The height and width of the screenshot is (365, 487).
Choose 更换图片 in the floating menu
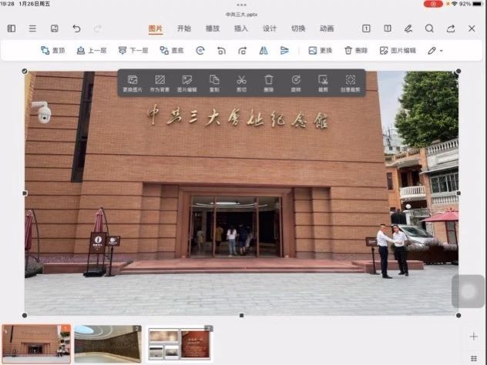click(x=133, y=83)
